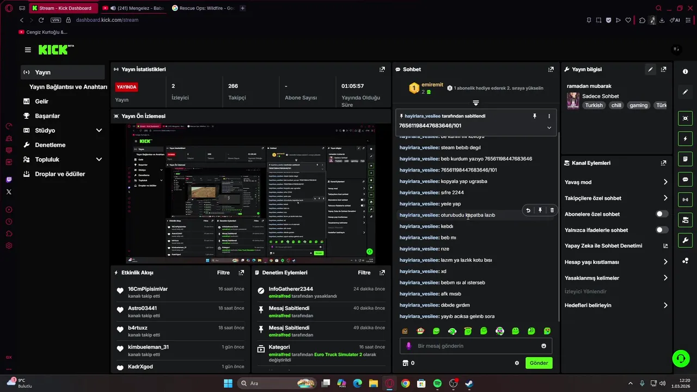The height and width of the screenshot is (392, 697).
Task: Click the Turkish stream tag
Action: pos(594,106)
